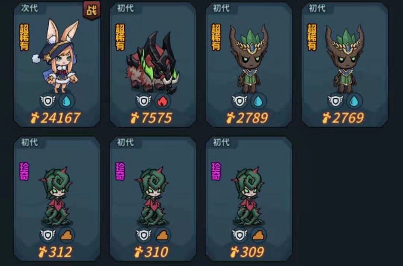Click the red 战 battle badge
The height and width of the screenshot is (266, 403).
[x=92, y=10]
